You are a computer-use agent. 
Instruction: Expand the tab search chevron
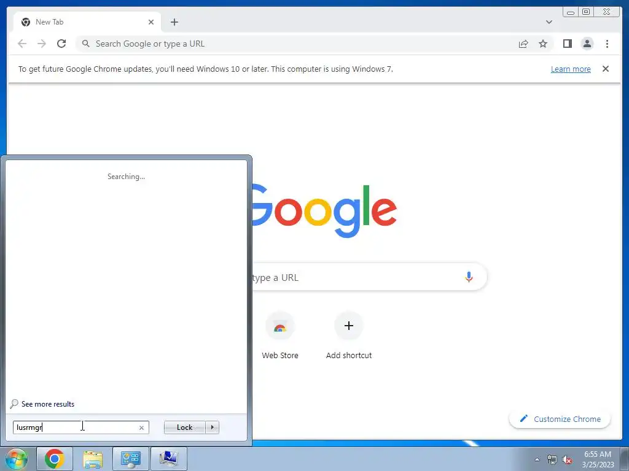tap(549, 22)
